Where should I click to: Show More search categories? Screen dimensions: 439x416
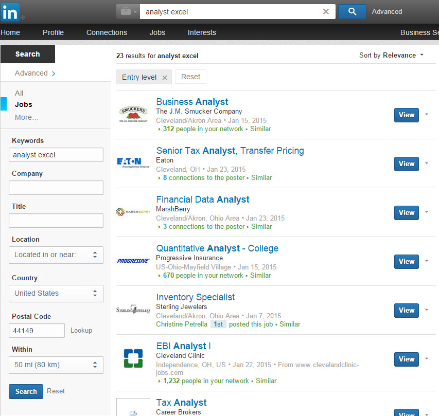[27, 117]
